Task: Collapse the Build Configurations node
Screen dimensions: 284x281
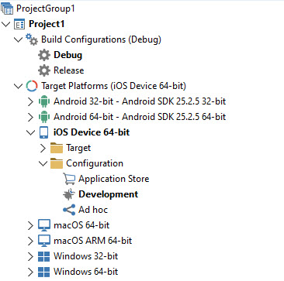Action: [18, 39]
